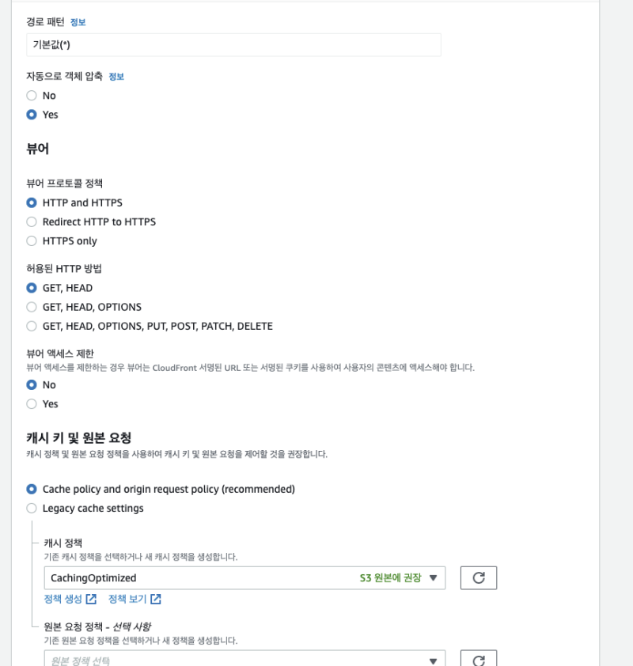Click refresh icon beside the origin request policy dropdown
633x666 pixels.
point(478,660)
